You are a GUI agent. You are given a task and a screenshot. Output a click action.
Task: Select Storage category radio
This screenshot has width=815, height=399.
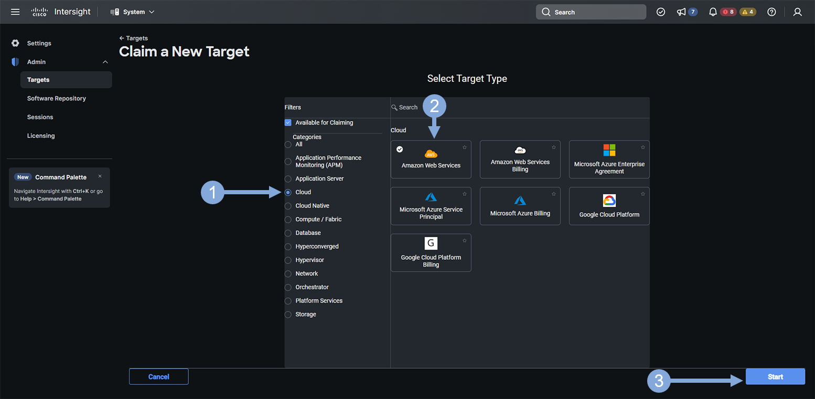288,315
